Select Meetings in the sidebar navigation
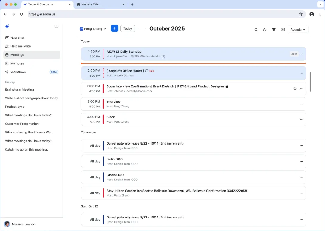The height and width of the screenshot is (231, 325). (17, 55)
